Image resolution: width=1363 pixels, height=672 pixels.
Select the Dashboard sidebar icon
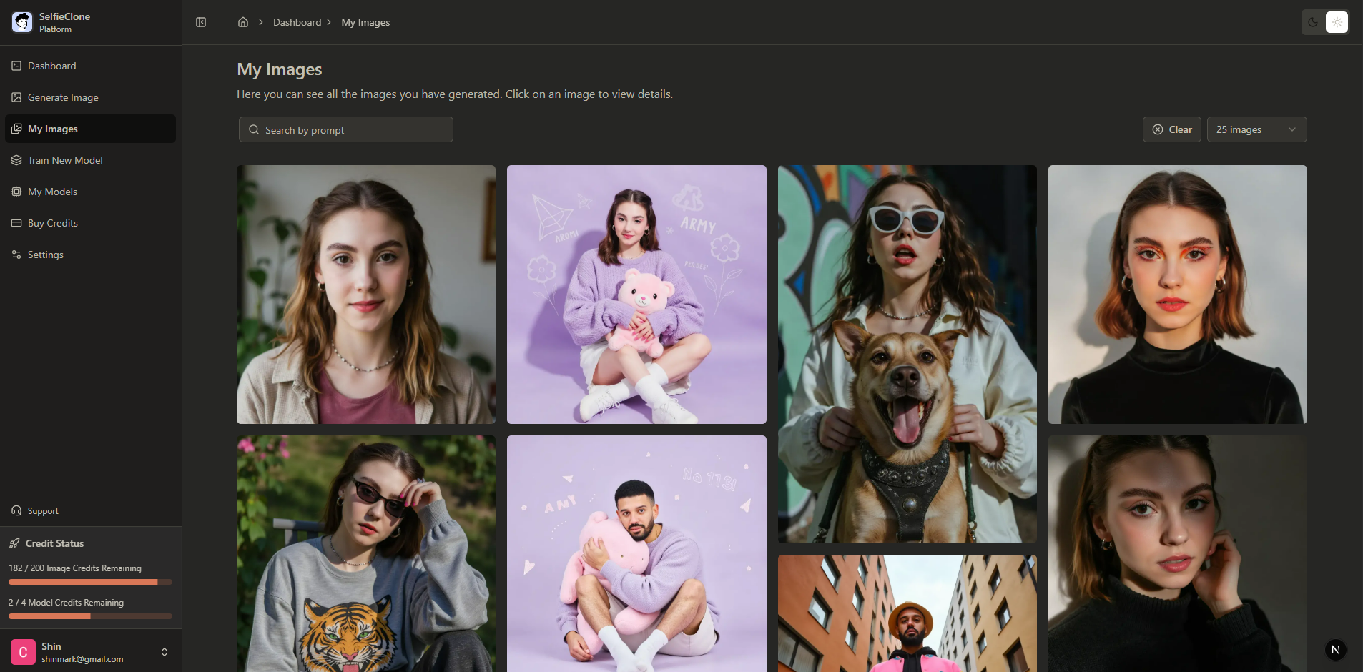point(16,65)
